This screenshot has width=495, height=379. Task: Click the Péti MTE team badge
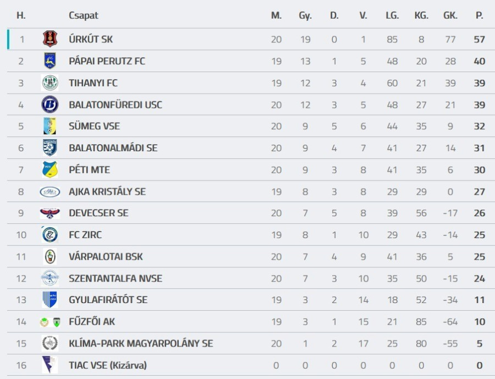(50, 169)
